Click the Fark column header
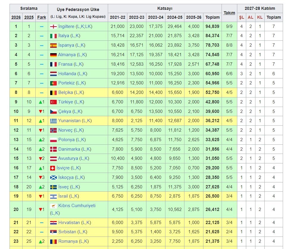 click(x=42, y=17)
